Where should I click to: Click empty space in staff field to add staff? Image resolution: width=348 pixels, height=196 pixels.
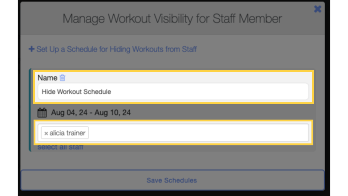point(204,133)
